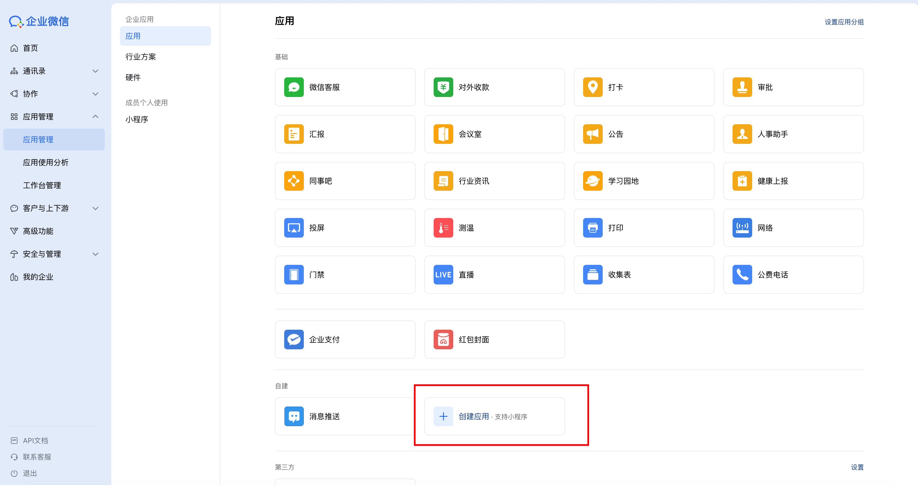Image resolution: width=918 pixels, height=485 pixels.
Task: Open the 打卡 location pin icon
Action: pyautogui.click(x=592, y=87)
